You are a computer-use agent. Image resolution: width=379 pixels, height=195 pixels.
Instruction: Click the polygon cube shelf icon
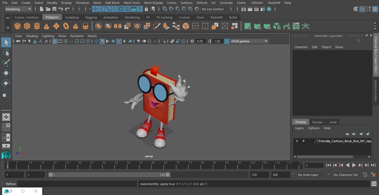[27, 26]
